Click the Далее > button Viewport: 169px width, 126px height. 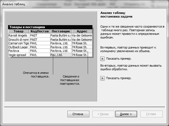coord(126,114)
